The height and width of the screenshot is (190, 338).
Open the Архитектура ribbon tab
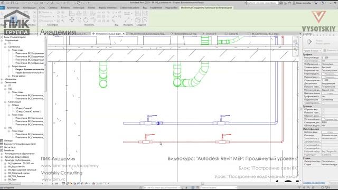tap(13, 7)
